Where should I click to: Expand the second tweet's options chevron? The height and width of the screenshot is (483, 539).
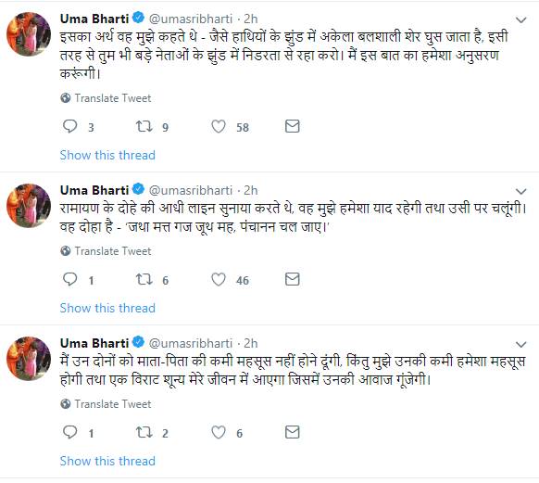(521, 192)
